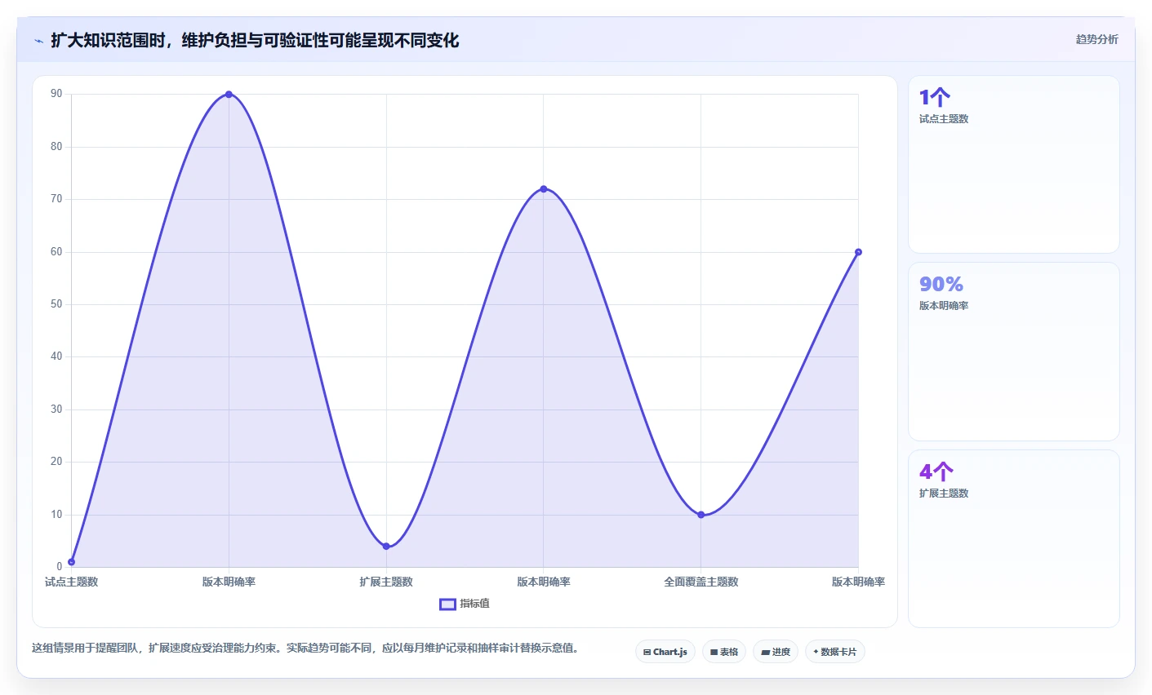Click the 版本明确率 caption under 90% card
Viewport: 1152px width, 695px height.
[944, 306]
